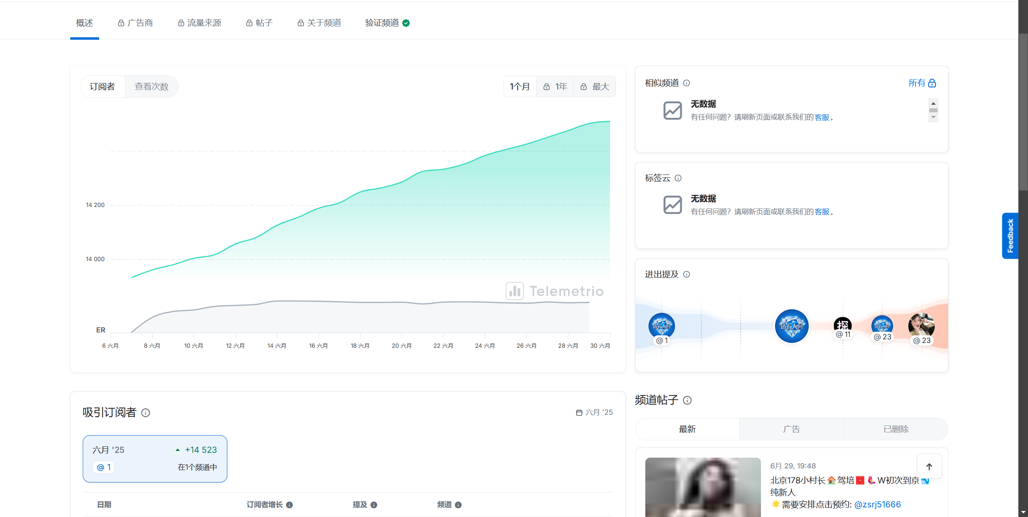Image resolution: width=1028 pixels, height=517 pixels.
Task: Click the scroll-to-top arrow button
Action: pyautogui.click(x=929, y=466)
